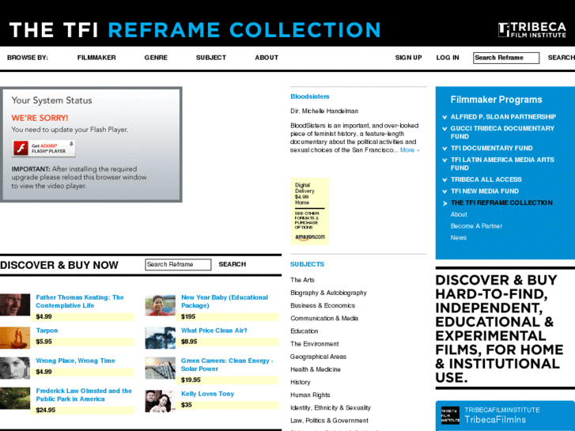Image resolution: width=575 pixels, height=431 pixels.
Task: Select History subject
Action: 300,382
